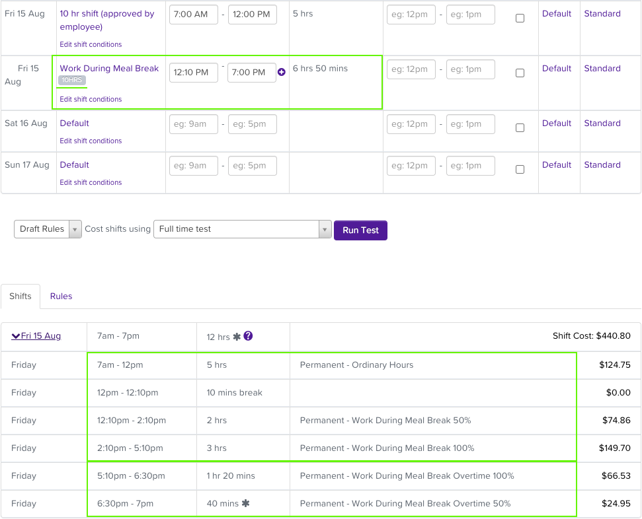Tick the checkbox in the Sun 17 Aug row

[x=520, y=170]
